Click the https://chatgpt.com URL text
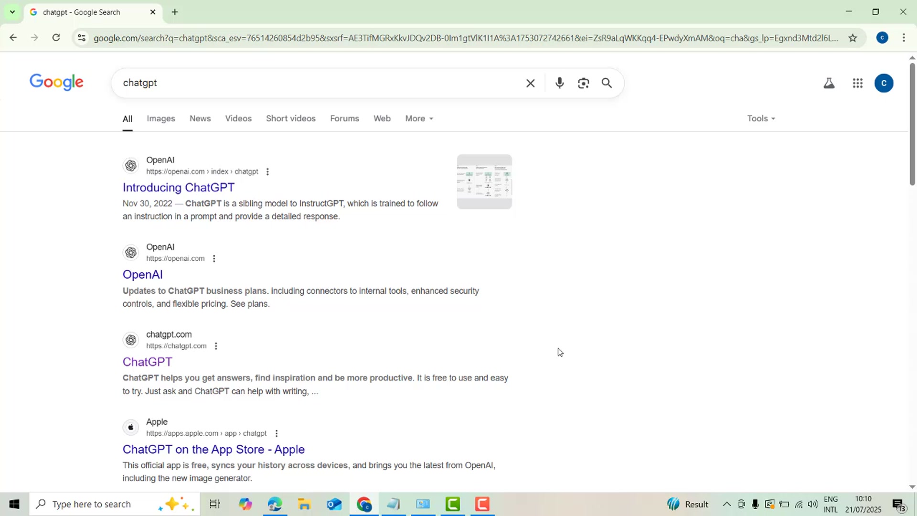 coord(176,346)
